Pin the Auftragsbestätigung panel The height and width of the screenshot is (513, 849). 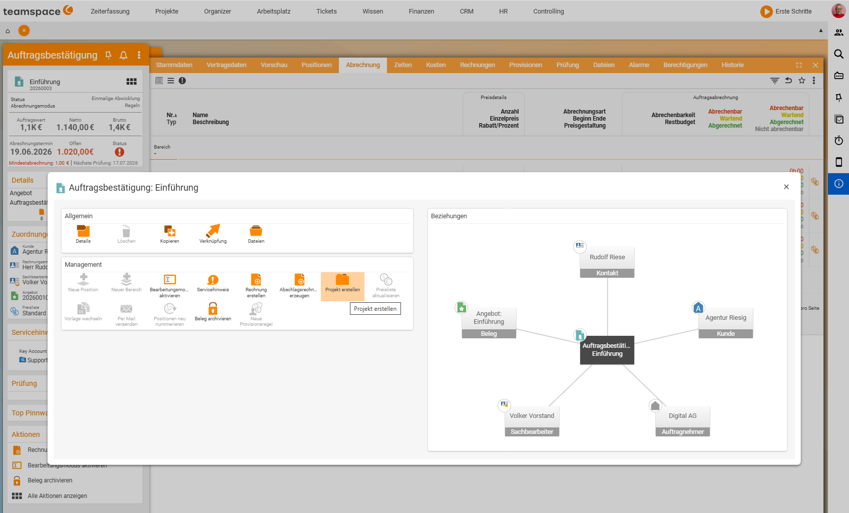pos(109,55)
